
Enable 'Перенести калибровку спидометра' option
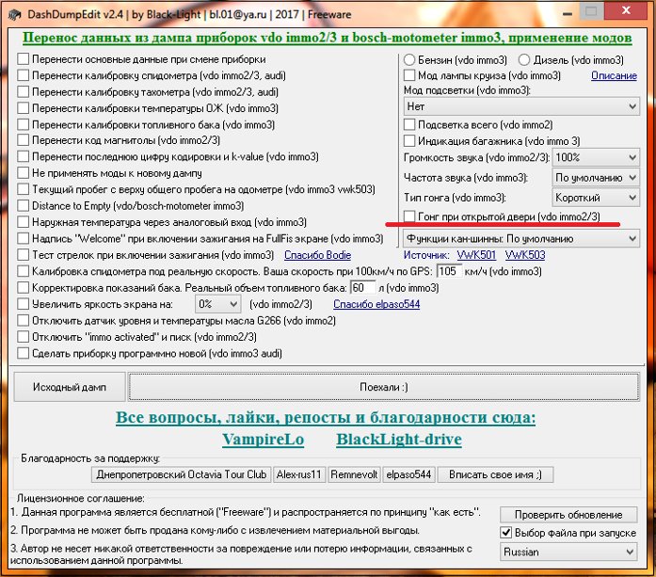point(23,75)
